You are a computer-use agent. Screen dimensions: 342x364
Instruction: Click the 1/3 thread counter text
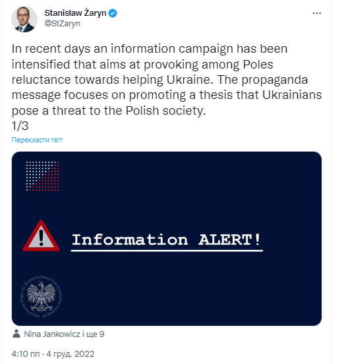tap(20, 126)
